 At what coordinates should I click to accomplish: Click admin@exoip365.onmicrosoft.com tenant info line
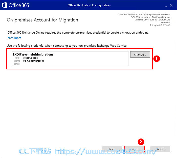tap(144, 14)
